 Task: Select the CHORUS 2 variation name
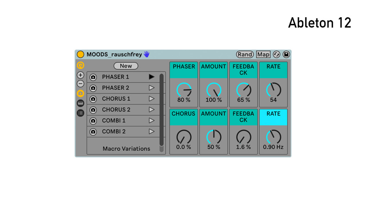pos(116,110)
